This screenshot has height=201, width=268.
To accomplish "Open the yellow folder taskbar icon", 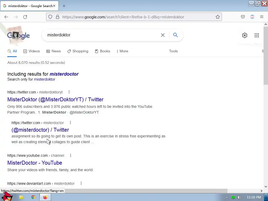I will [x=21, y=197].
